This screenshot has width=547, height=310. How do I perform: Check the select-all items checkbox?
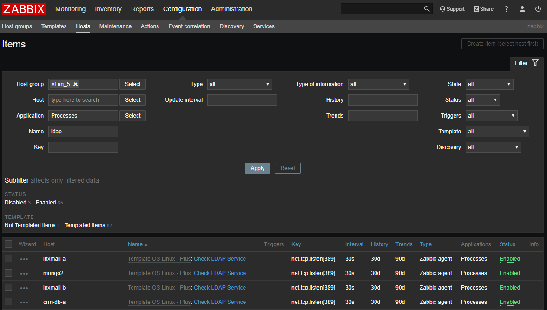click(x=8, y=244)
